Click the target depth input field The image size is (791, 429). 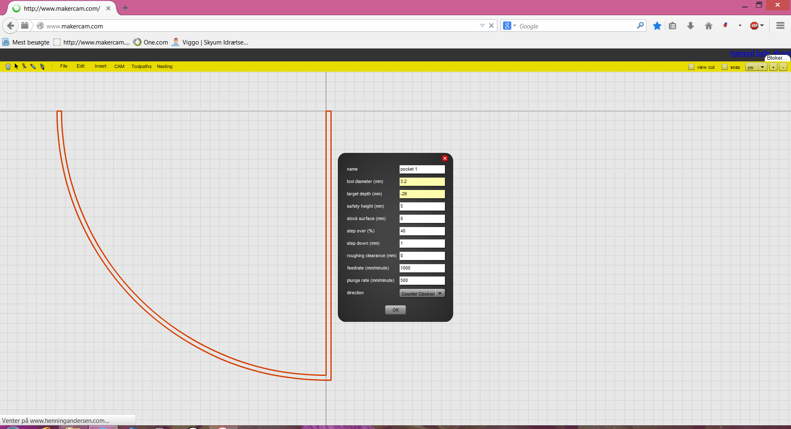(x=422, y=194)
